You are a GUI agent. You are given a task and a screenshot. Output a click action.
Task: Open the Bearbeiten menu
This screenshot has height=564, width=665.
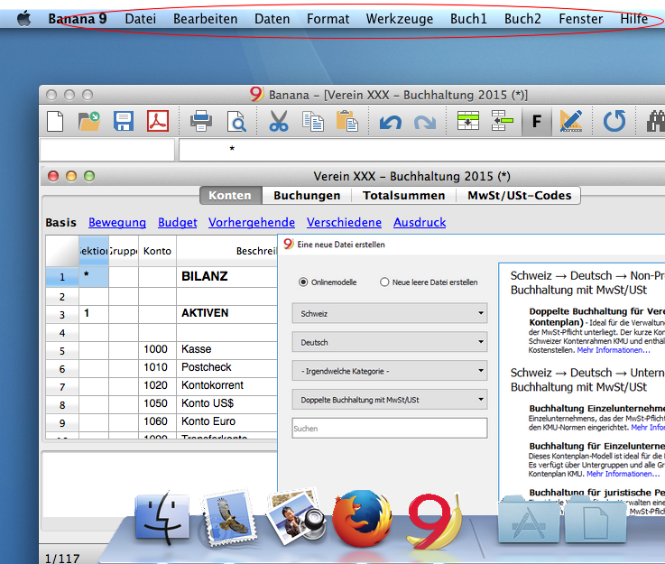click(x=205, y=19)
